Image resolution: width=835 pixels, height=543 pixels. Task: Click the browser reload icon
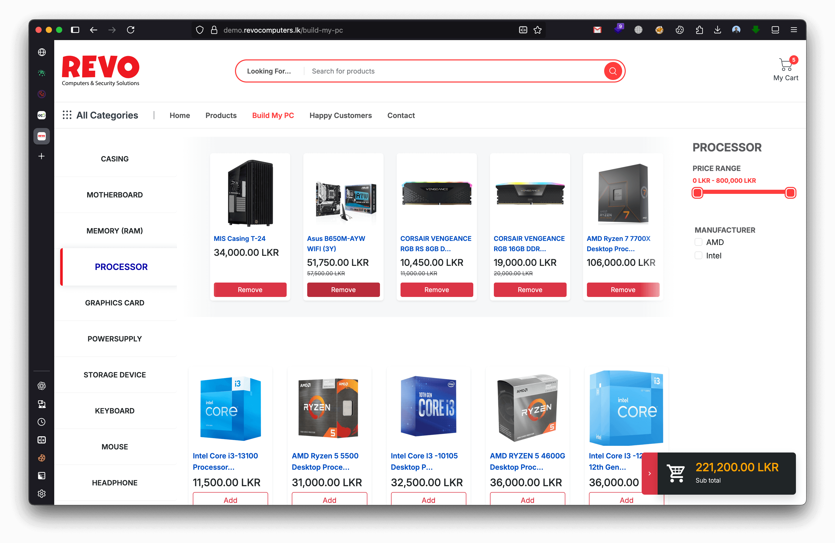(x=131, y=30)
